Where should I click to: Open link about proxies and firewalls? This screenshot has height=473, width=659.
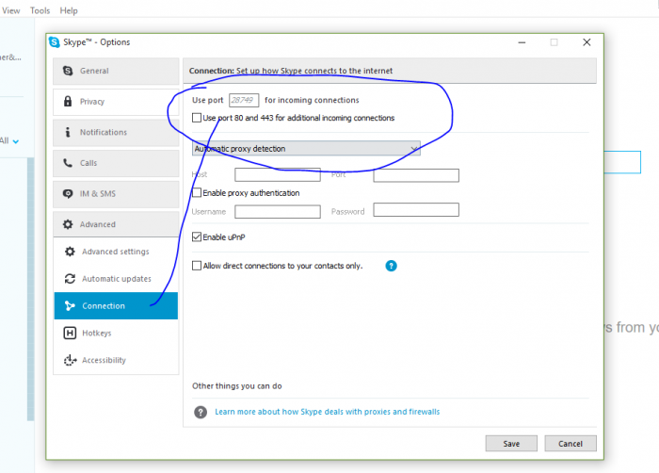[327, 412]
